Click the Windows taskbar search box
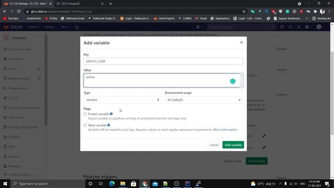334x188 pixels. [x=48, y=183]
